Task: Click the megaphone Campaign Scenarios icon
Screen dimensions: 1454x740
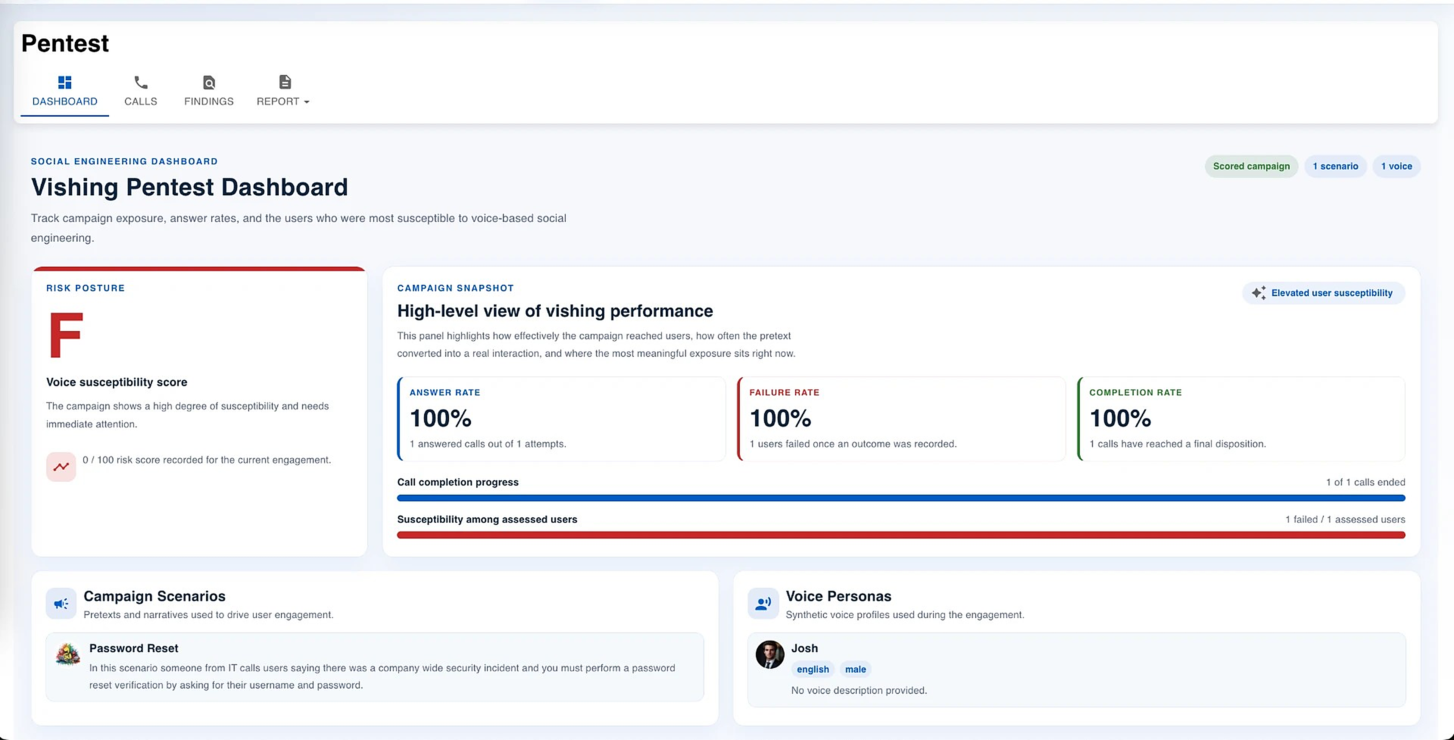Action: point(61,603)
